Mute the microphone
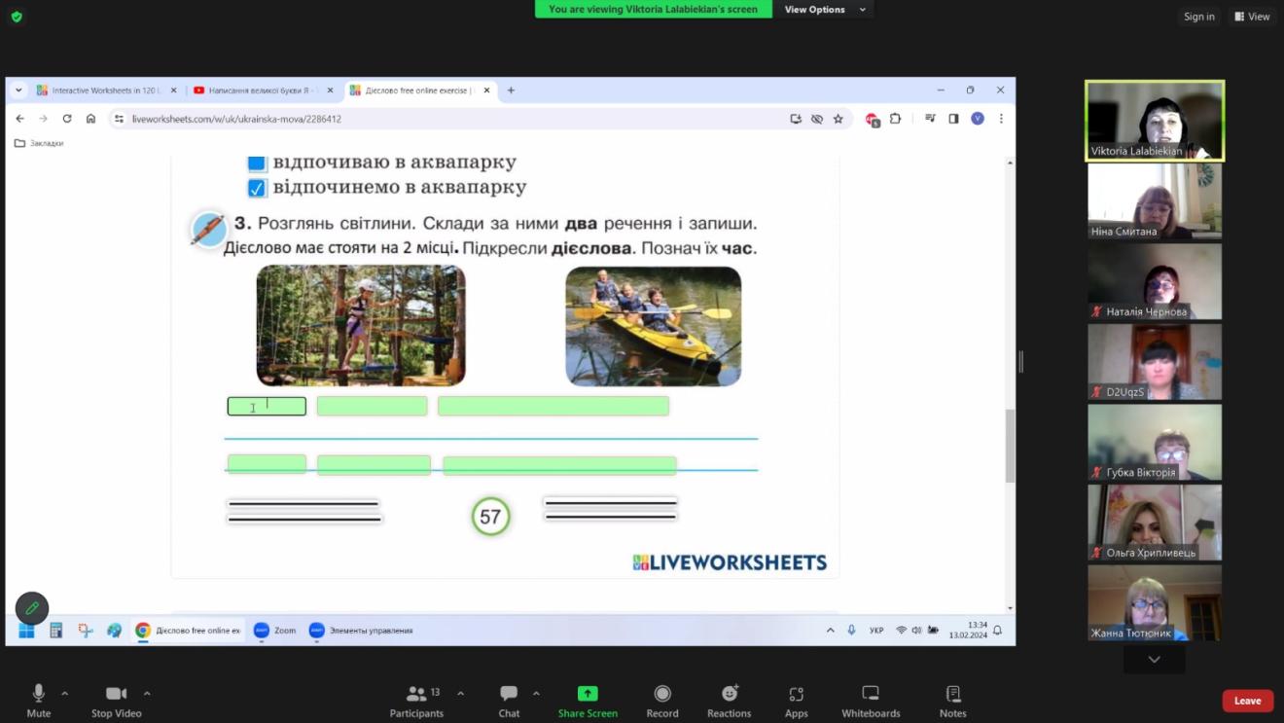 (39, 694)
